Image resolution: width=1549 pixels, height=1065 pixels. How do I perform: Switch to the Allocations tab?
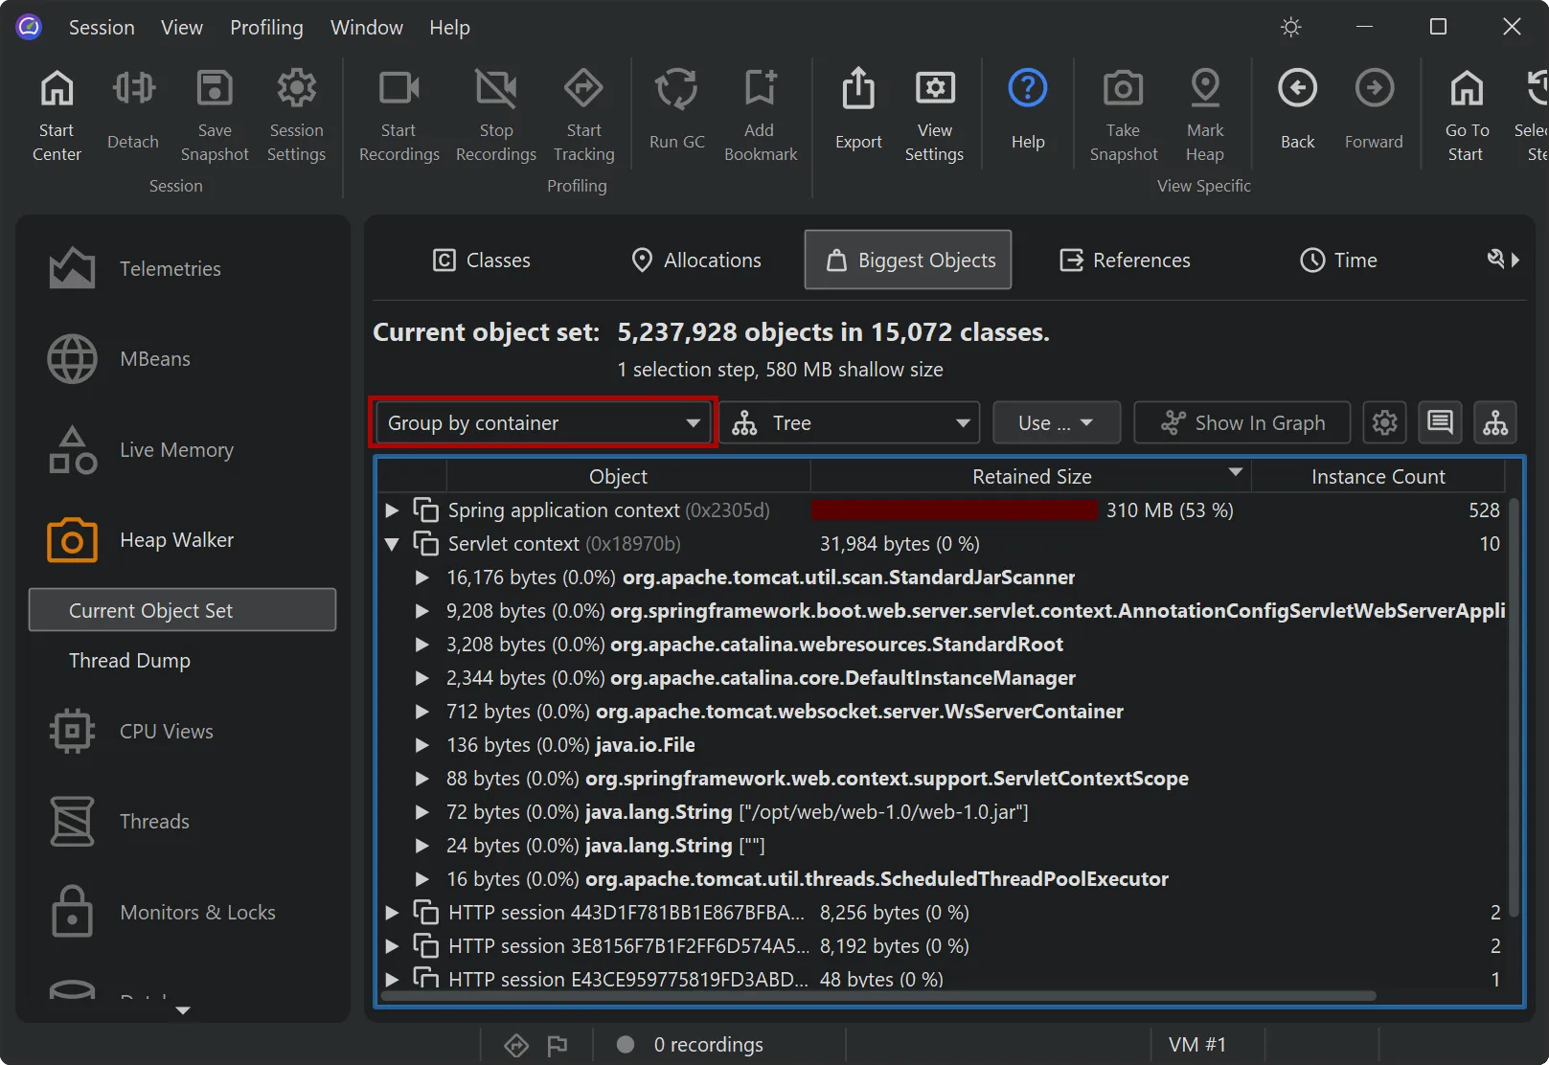(x=696, y=261)
